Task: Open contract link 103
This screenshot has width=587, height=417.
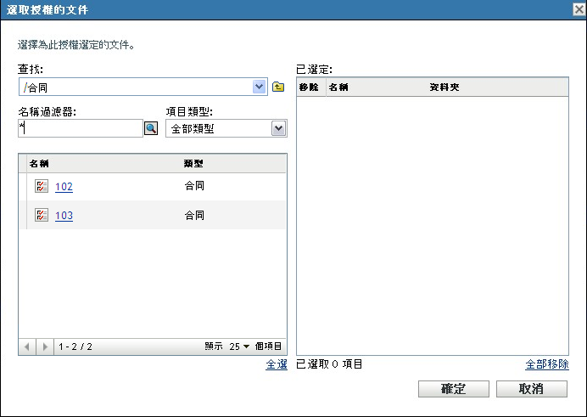Action: 64,216
